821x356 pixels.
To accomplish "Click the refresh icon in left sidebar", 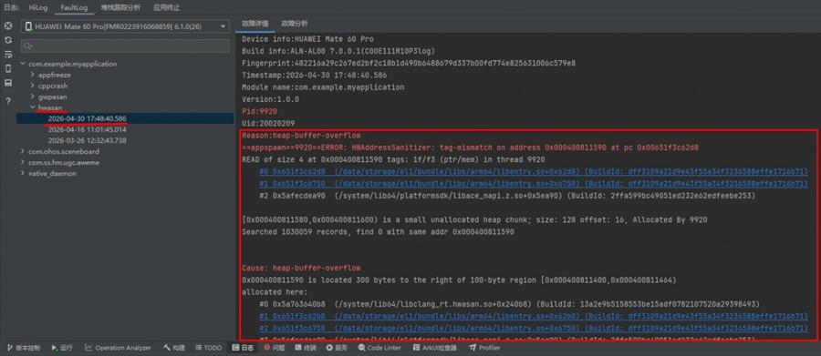I will click(x=8, y=40).
